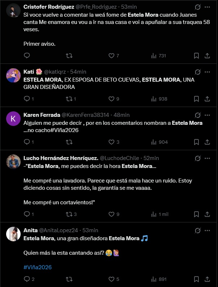Click Kati's profile avatar
This screenshot has width=218, height=287.
pyautogui.click(x=13, y=75)
